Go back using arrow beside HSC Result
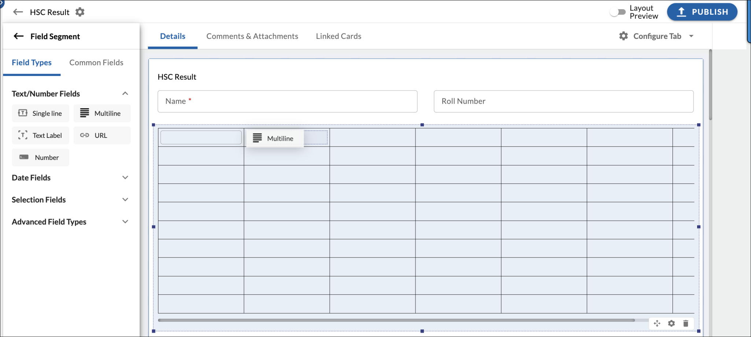The image size is (751, 337). [18, 12]
